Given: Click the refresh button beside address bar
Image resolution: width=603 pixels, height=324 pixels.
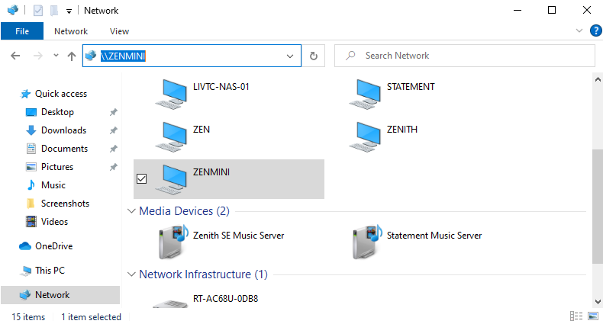Looking at the screenshot, I should coord(314,56).
